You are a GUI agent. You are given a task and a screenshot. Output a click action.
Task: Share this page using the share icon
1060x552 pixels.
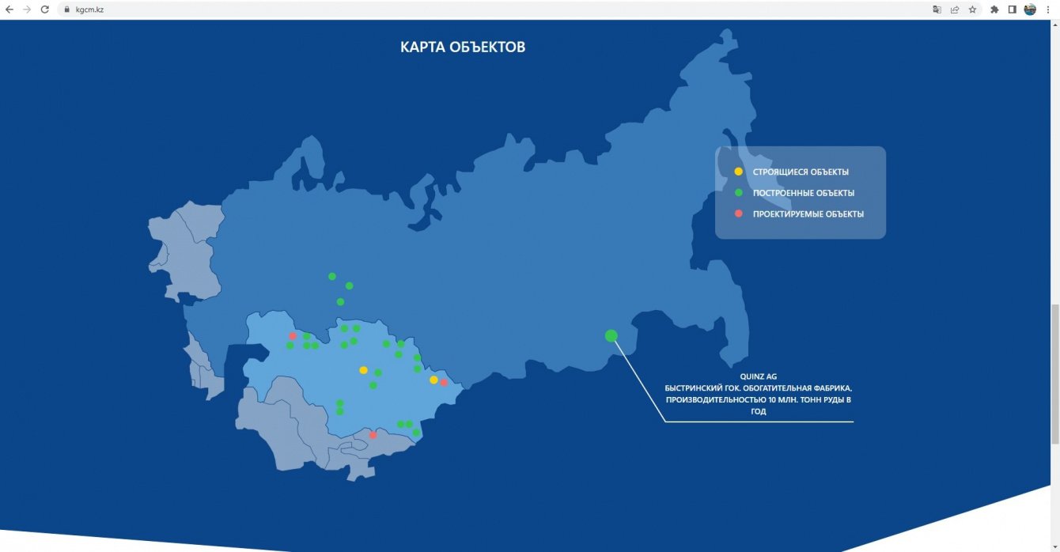(x=955, y=9)
